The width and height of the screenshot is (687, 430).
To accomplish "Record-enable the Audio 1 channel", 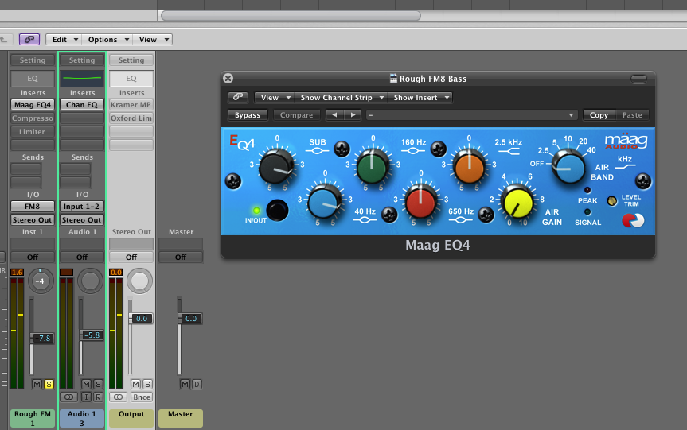I will [98, 397].
